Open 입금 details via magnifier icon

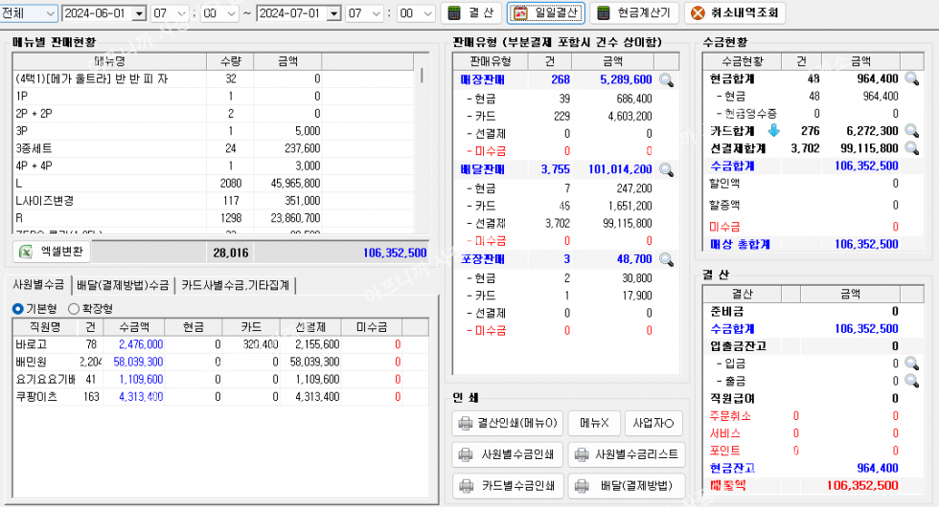[911, 364]
